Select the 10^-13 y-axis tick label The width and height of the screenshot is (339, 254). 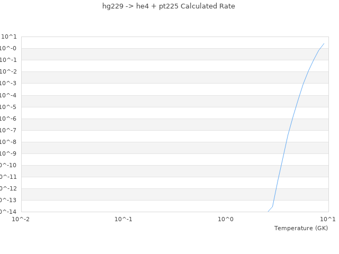7,200
